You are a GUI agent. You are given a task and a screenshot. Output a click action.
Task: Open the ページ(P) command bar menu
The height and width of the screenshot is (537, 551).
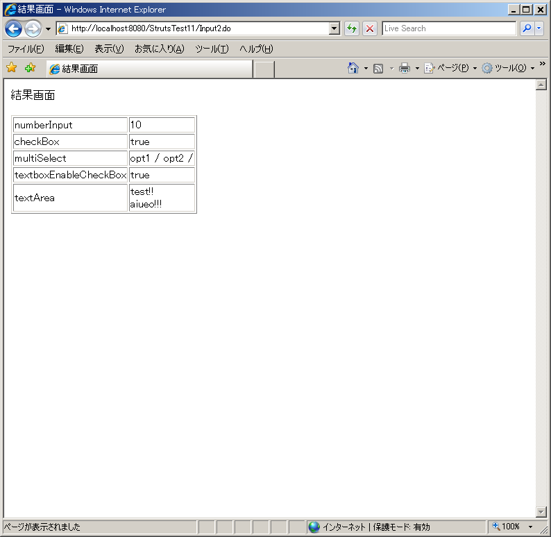coord(450,68)
